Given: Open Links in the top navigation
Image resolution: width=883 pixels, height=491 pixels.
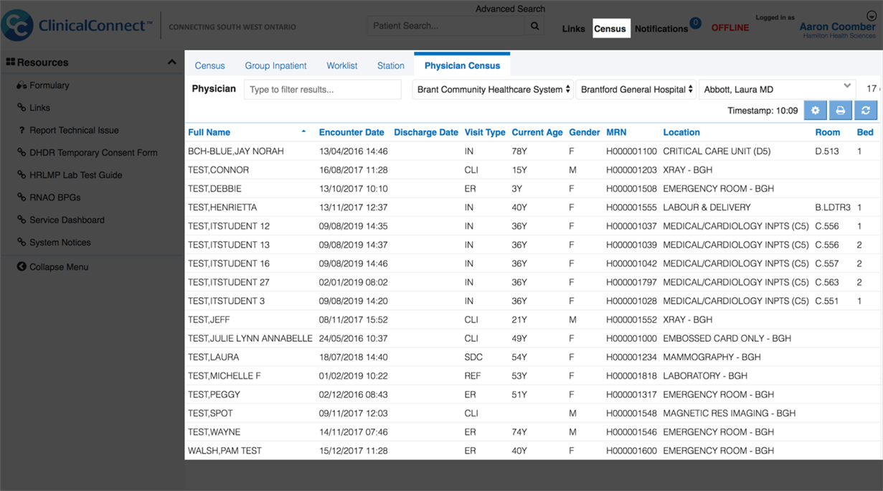Looking at the screenshot, I should (573, 29).
